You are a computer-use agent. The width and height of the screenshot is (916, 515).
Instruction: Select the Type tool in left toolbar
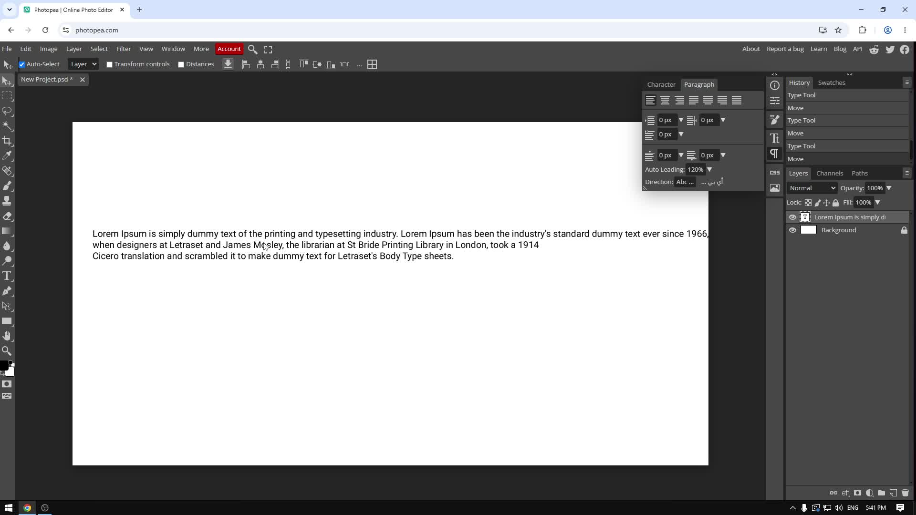(7, 276)
